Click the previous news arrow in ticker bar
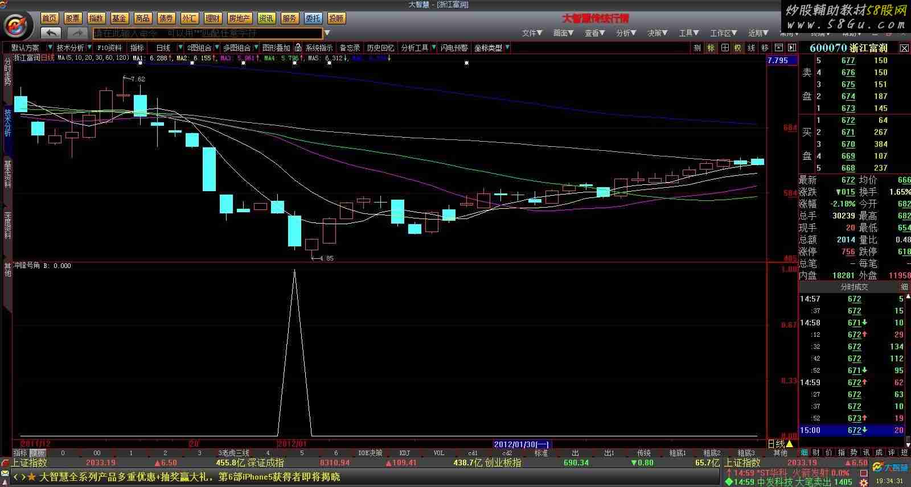The width and height of the screenshot is (911, 487). point(16,477)
